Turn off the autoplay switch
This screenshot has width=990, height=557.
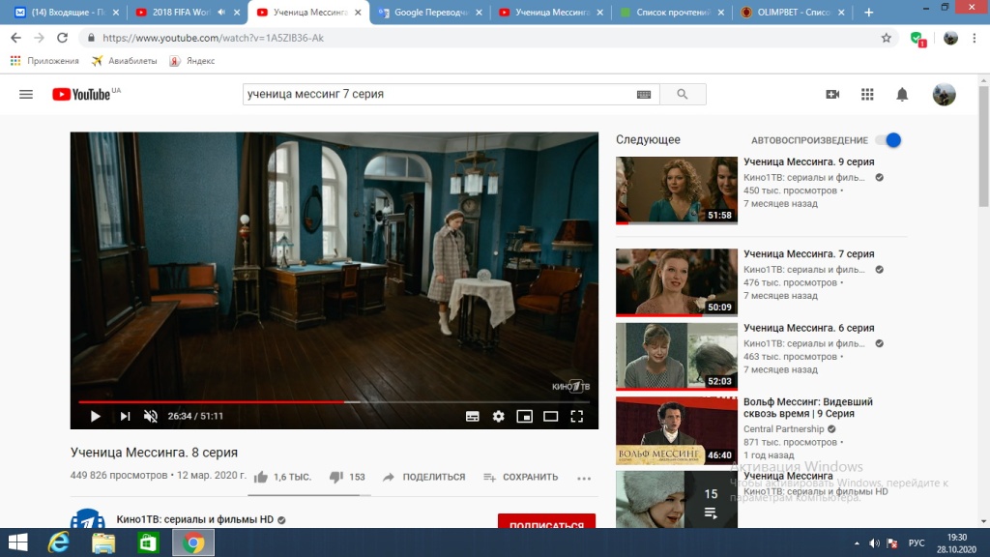889,140
